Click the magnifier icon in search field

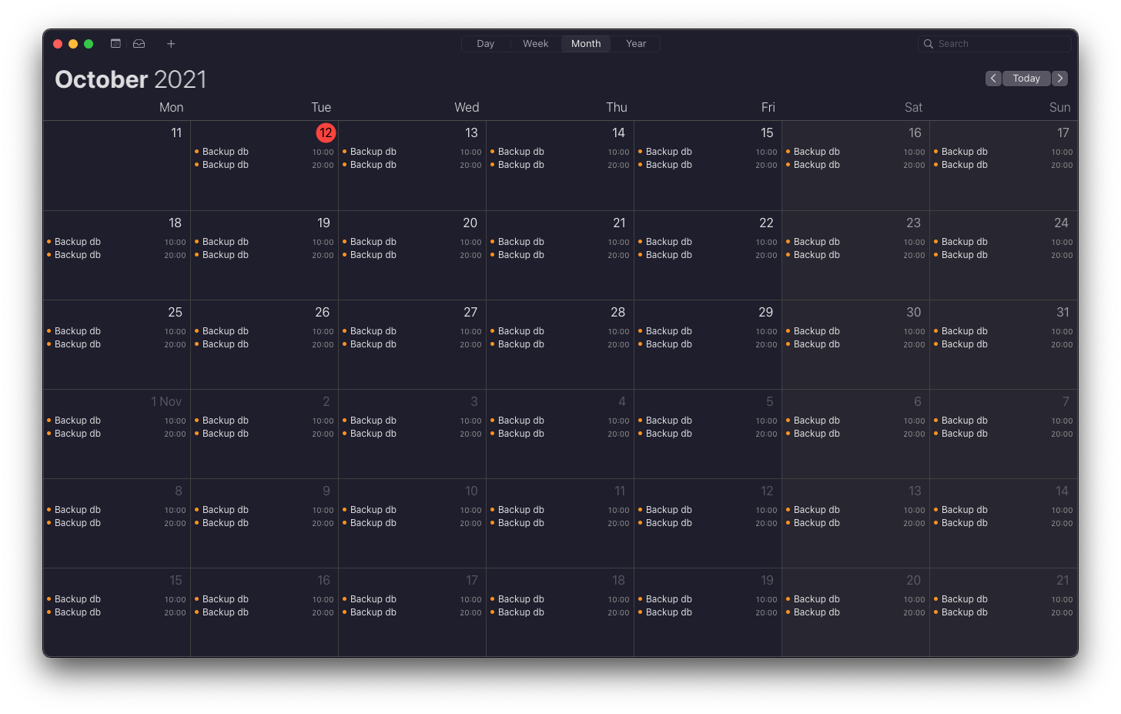[x=929, y=44]
